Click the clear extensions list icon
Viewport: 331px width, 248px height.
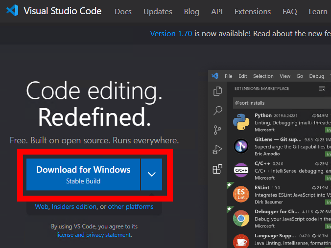pyautogui.click(x=322, y=89)
